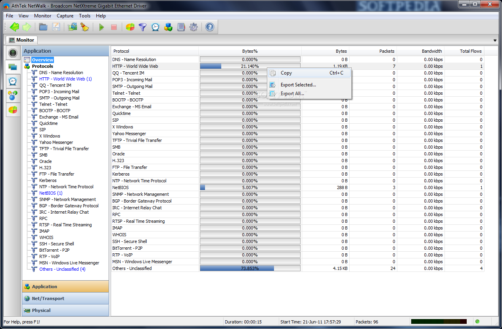Select the monitors sidebar icon
Image resolution: width=502 pixels, height=329 pixels.
tap(13, 67)
